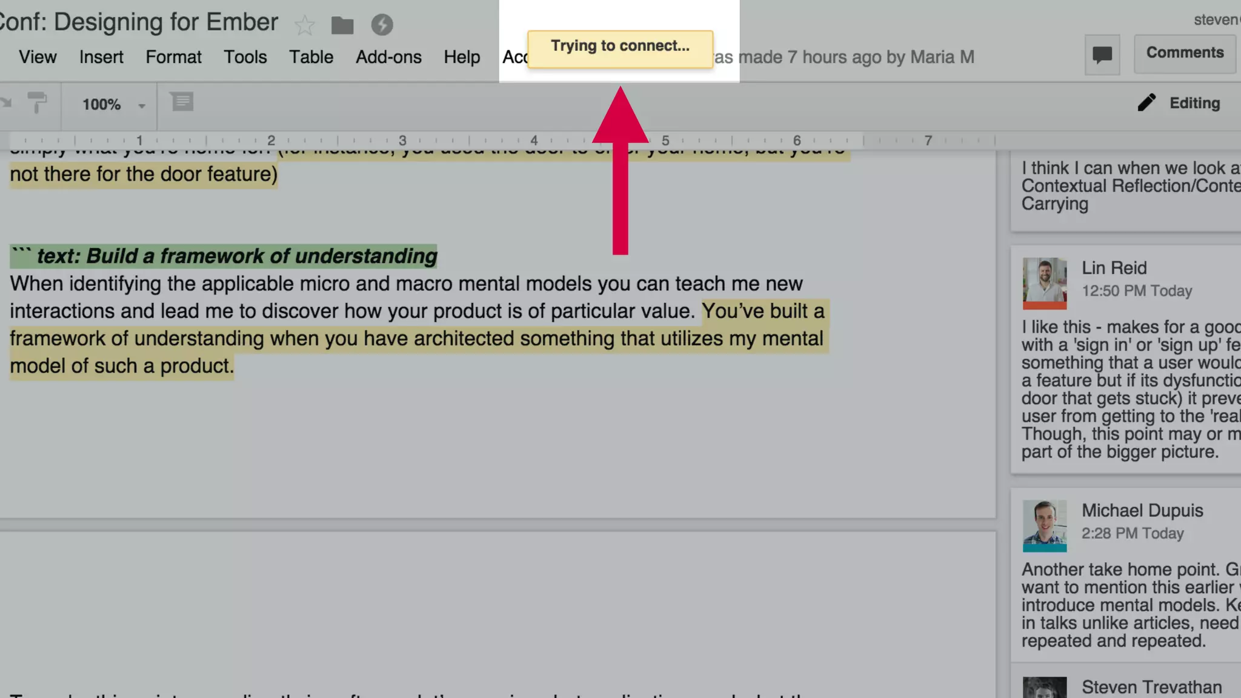This screenshot has height=698, width=1241.
Task: Click the Comments button
Action: [1185, 53]
